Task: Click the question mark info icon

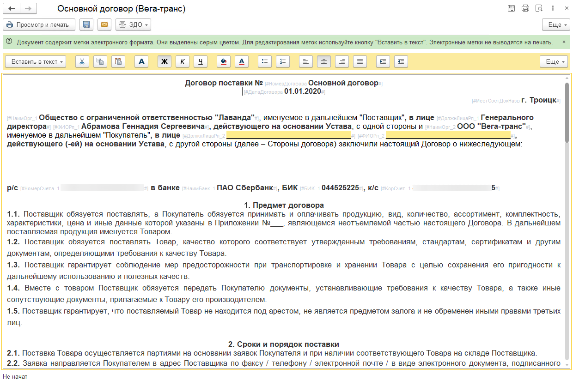Action: point(9,42)
